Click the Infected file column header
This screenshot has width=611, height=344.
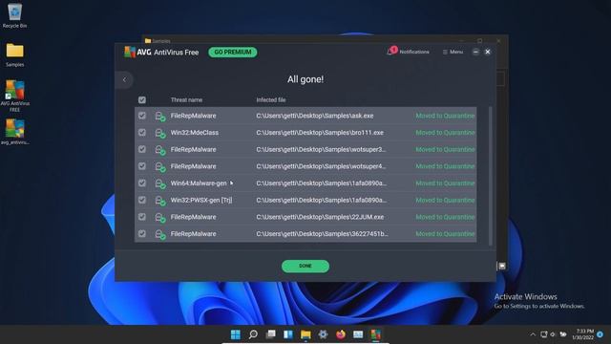tap(271, 99)
